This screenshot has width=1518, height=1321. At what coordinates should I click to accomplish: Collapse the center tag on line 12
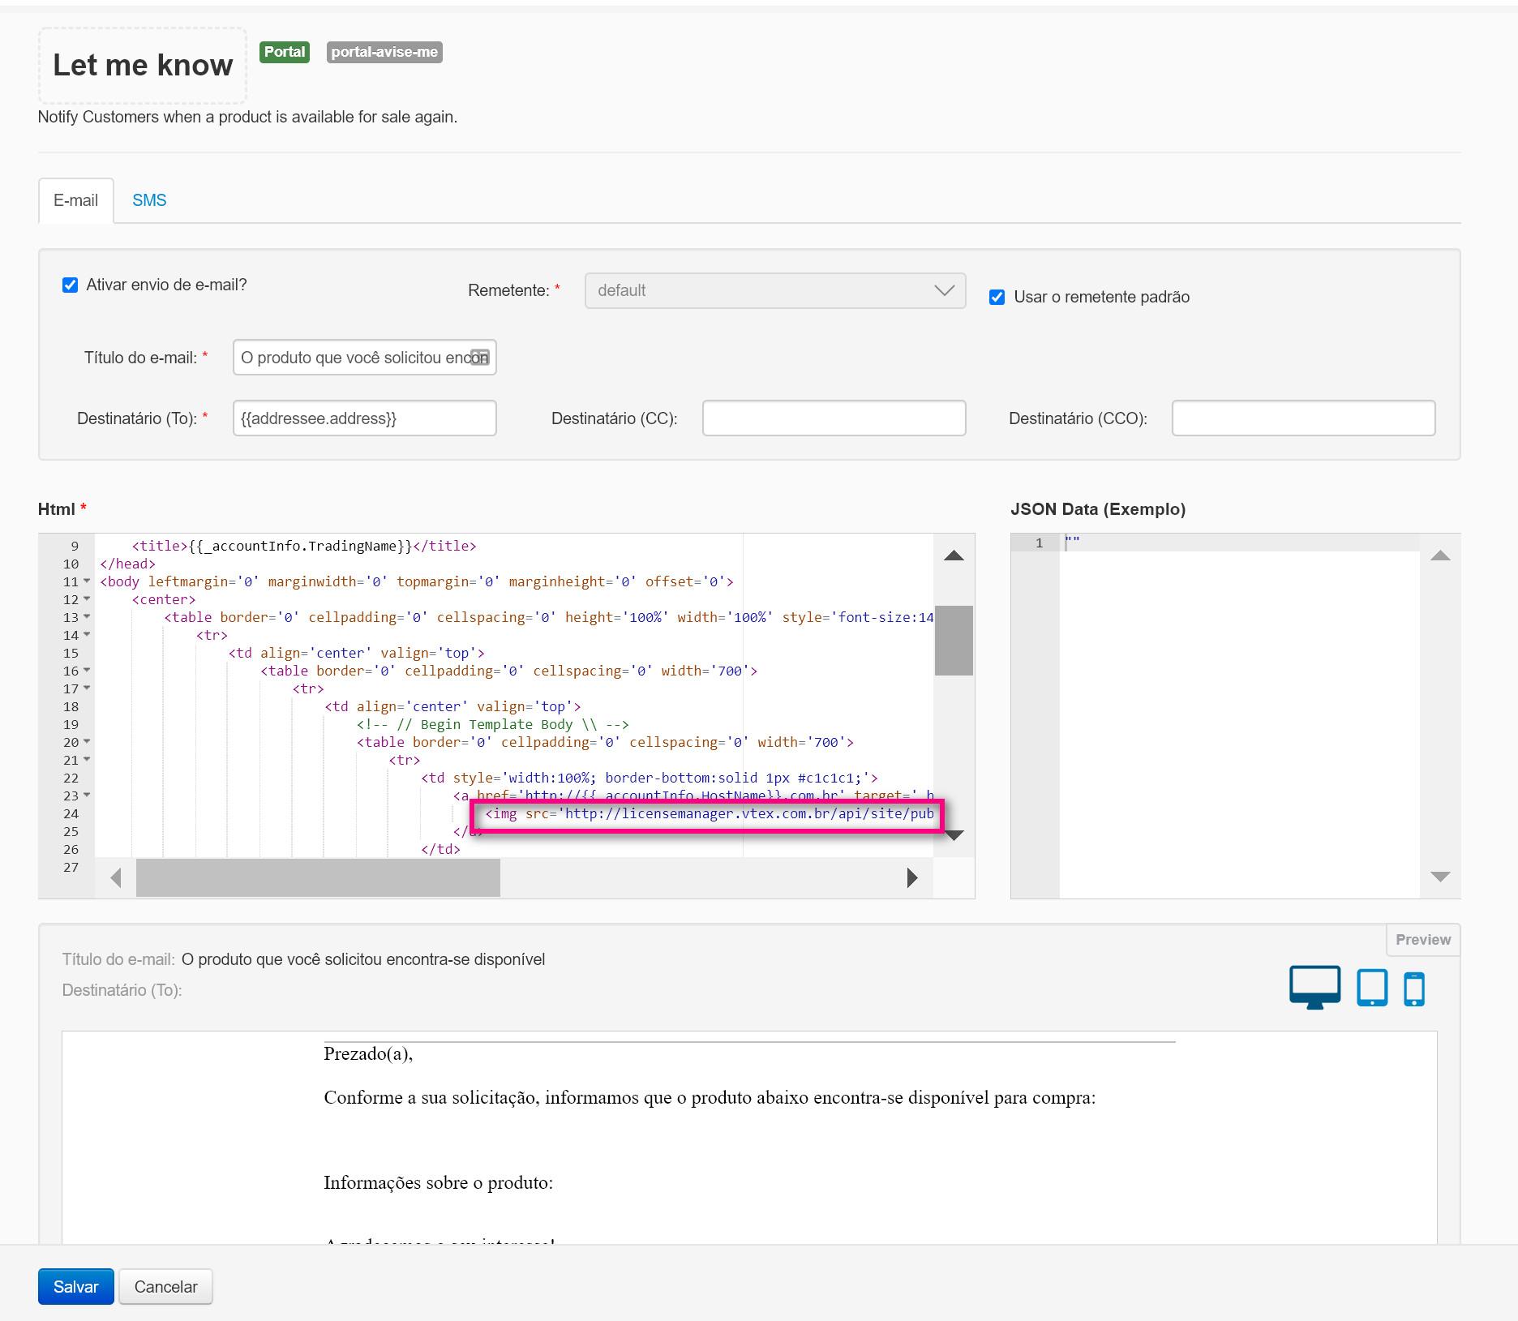pyautogui.click(x=87, y=599)
